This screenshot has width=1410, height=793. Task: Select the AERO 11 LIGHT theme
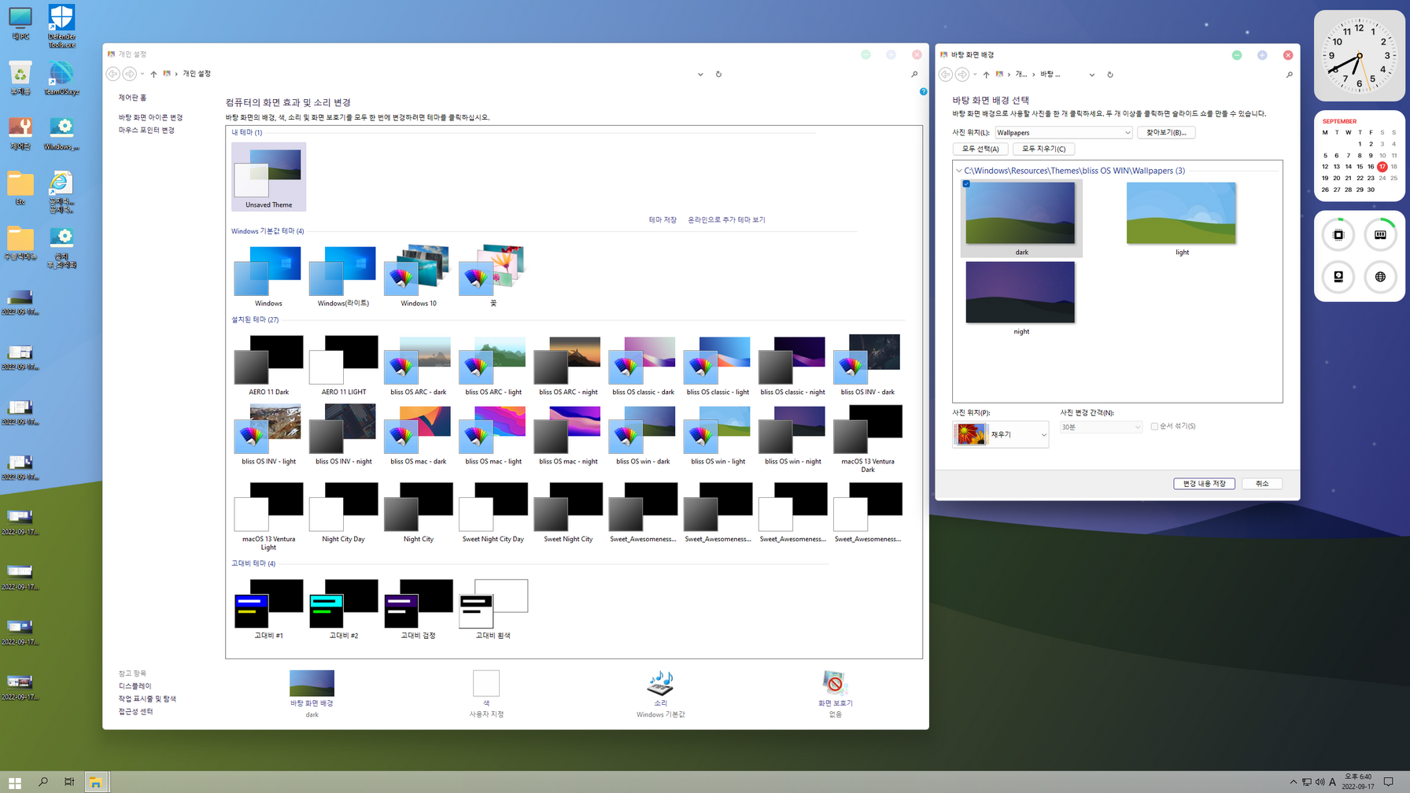pyautogui.click(x=343, y=366)
